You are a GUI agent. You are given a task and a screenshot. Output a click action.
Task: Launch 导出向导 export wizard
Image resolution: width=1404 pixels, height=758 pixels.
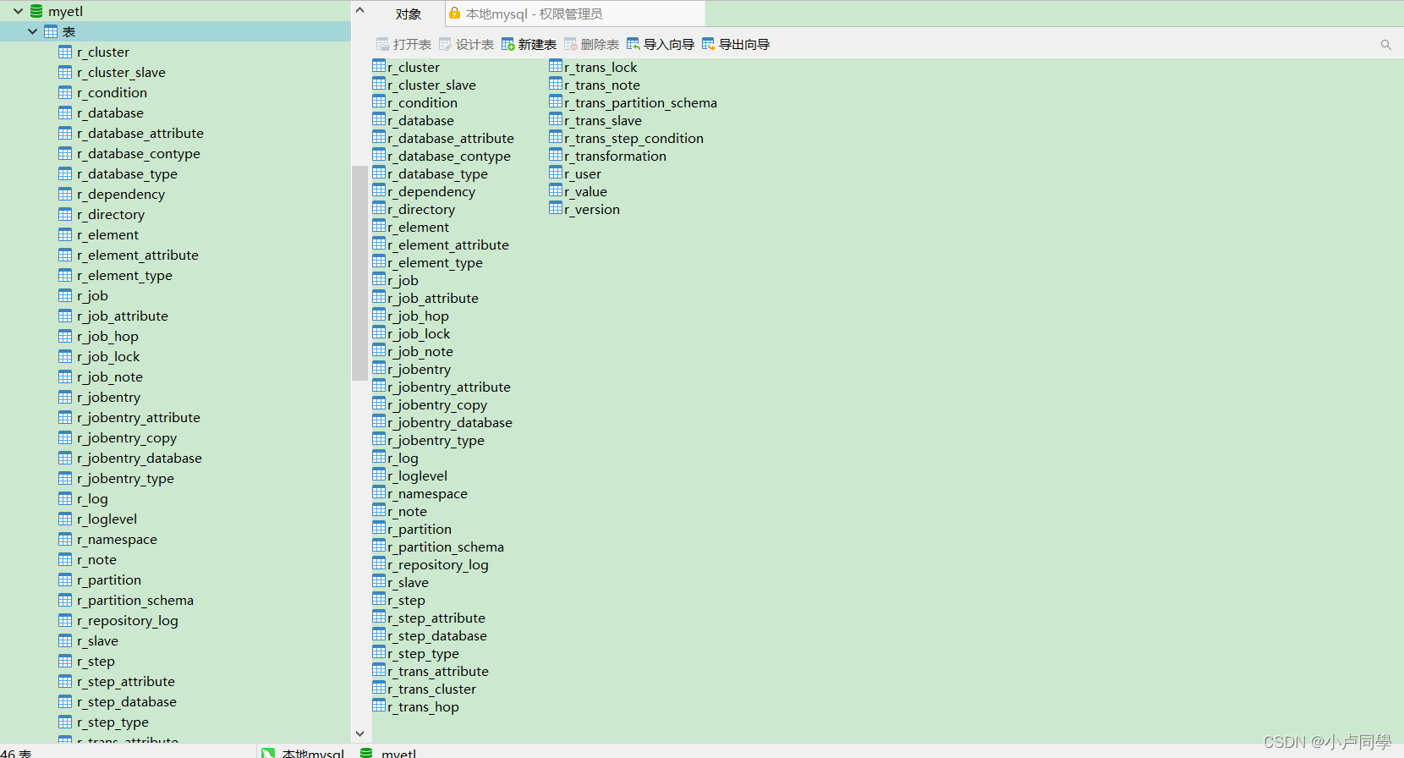(x=736, y=44)
